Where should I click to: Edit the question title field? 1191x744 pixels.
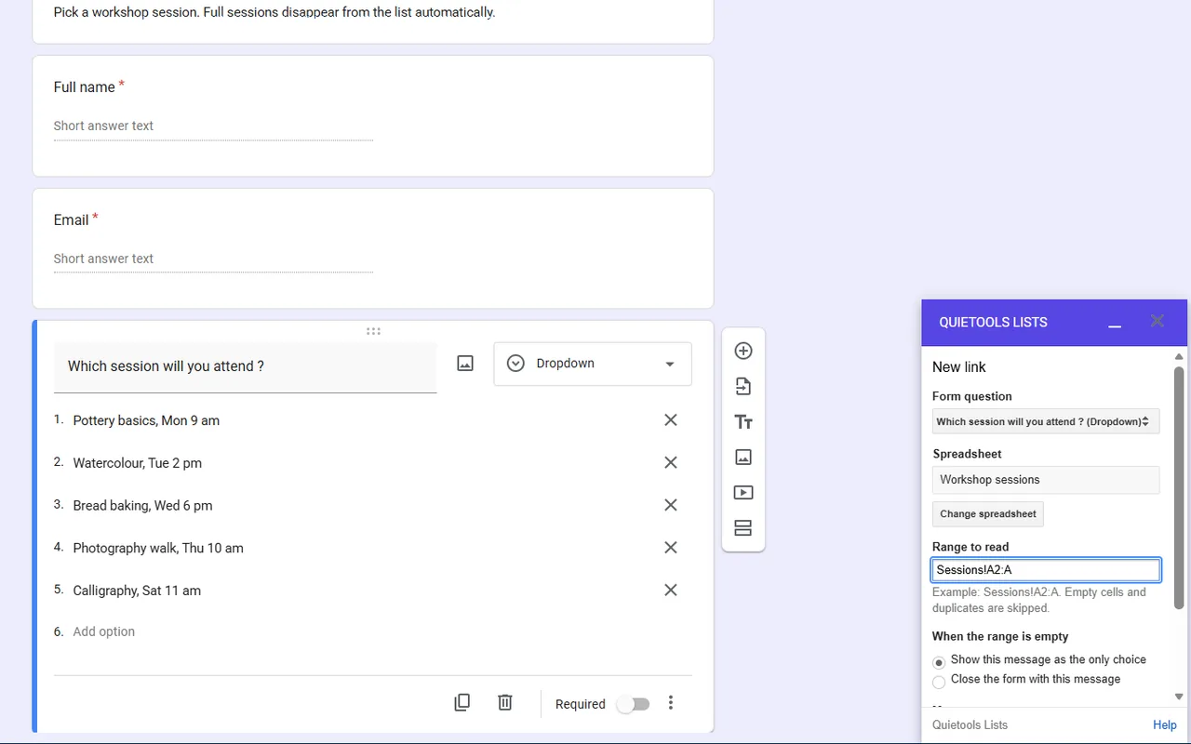click(x=245, y=366)
